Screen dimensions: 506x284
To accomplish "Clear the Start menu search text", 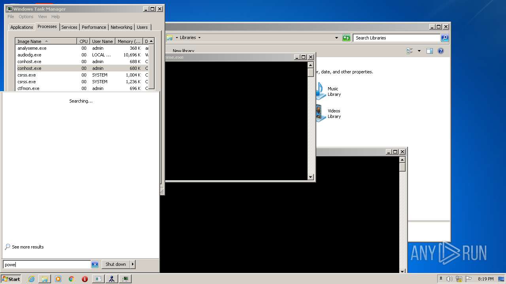I will pyautogui.click(x=95, y=264).
